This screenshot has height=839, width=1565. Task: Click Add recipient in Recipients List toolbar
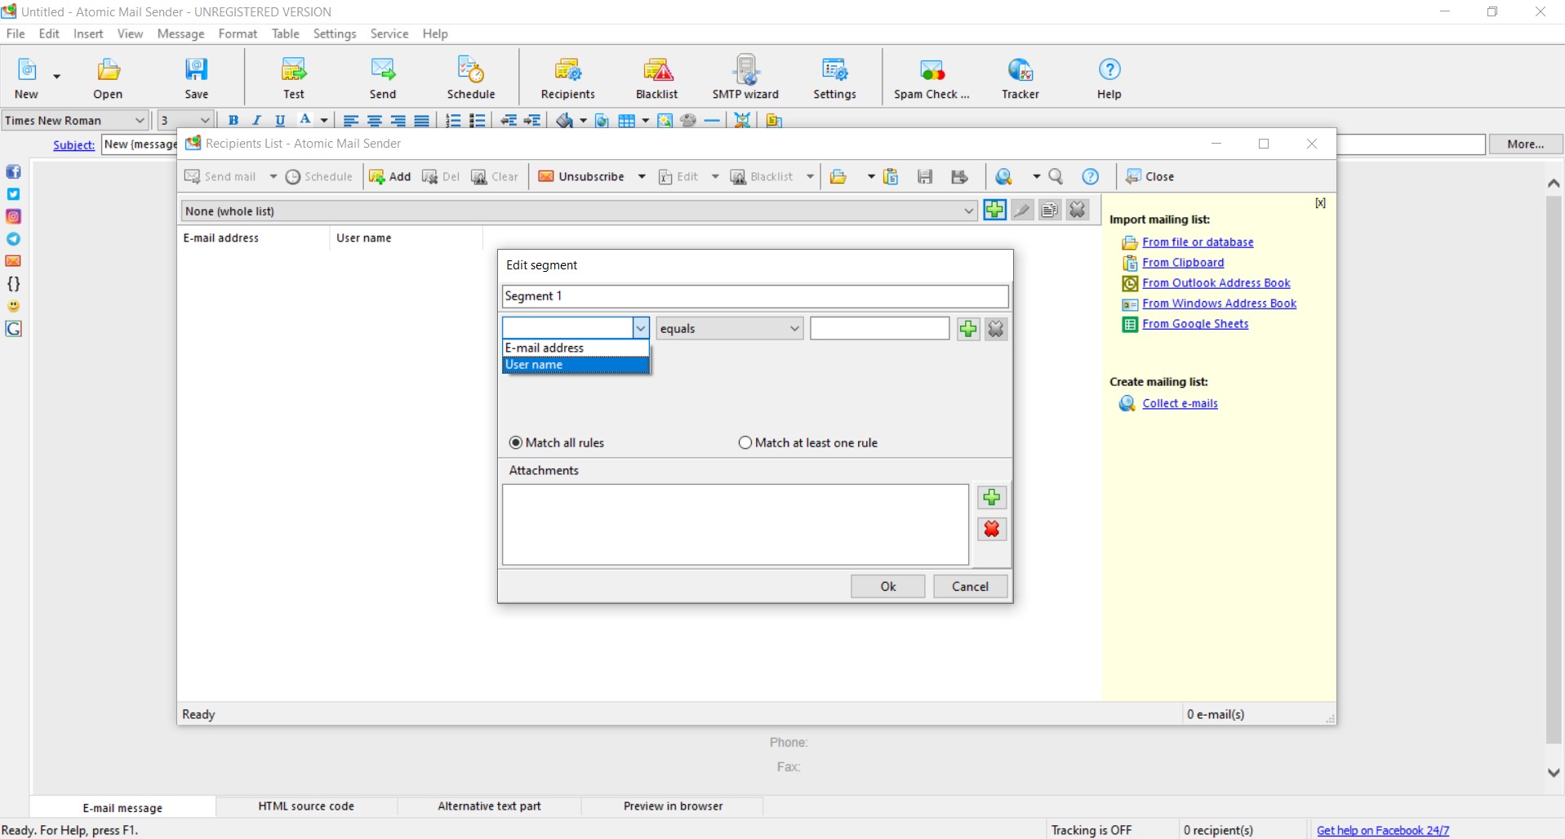coord(390,176)
